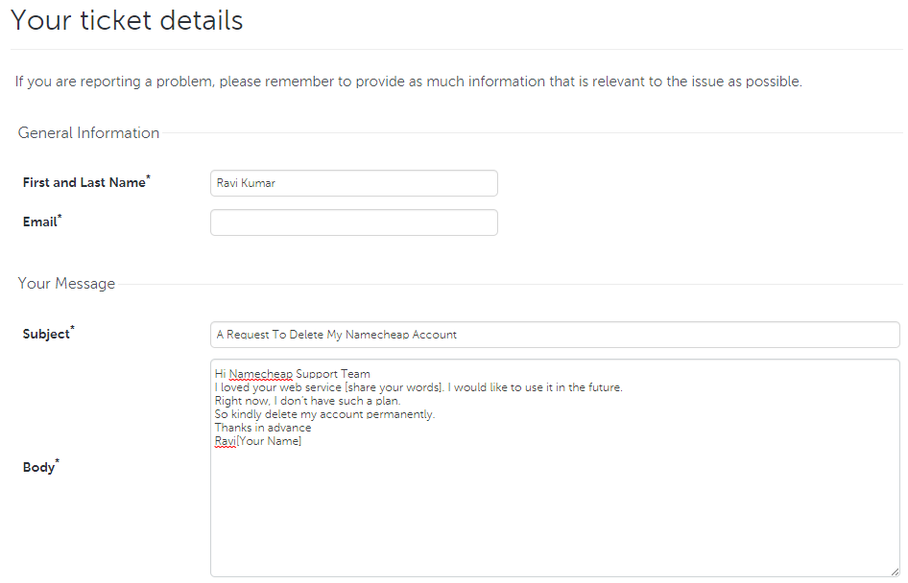The width and height of the screenshot is (908, 583).
Task: Click the "Subject" field label
Action: [46, 334]
